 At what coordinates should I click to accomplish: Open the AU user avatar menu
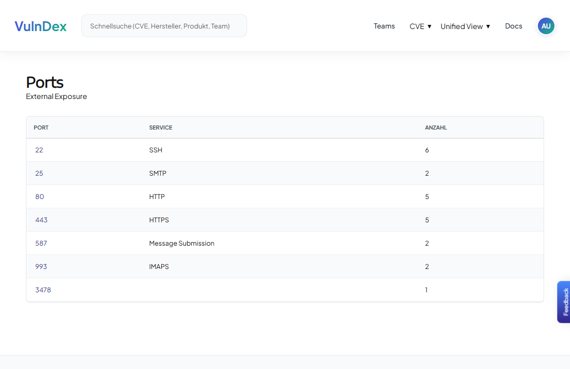(x=546, y=26)
